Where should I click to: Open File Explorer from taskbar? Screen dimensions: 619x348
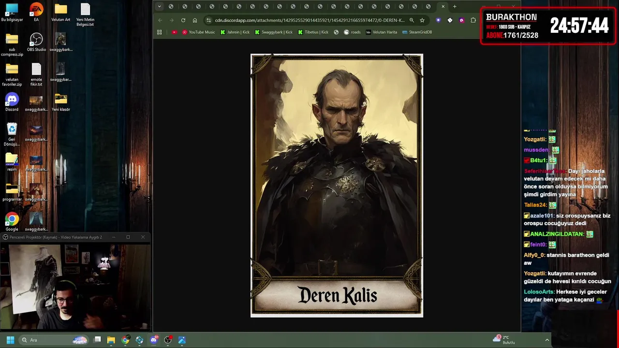[111, 340]
